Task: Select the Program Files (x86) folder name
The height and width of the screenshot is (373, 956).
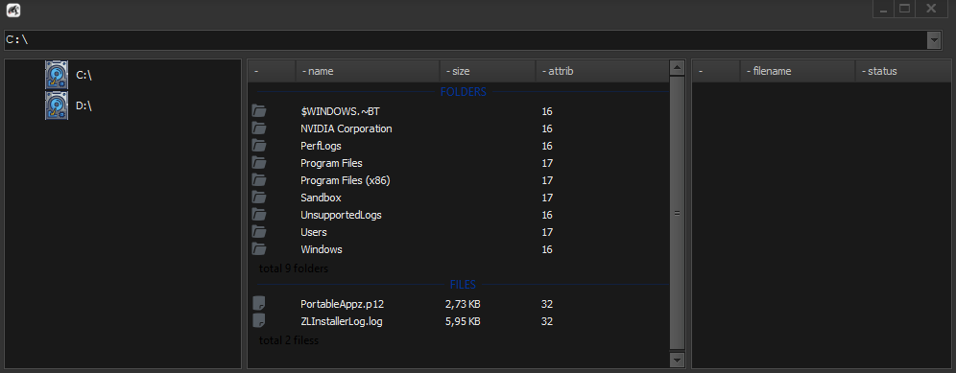Action: pos(346,180)
